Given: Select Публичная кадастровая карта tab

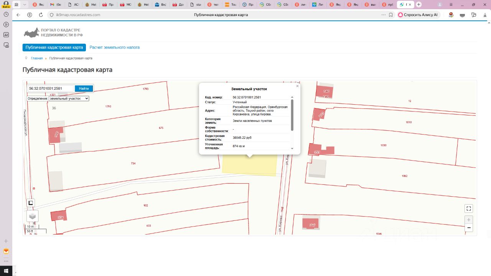Looking at the screenshot, I should click(54, 48).
